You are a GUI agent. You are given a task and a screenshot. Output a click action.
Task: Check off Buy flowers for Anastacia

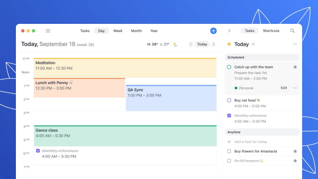point(229,151)
